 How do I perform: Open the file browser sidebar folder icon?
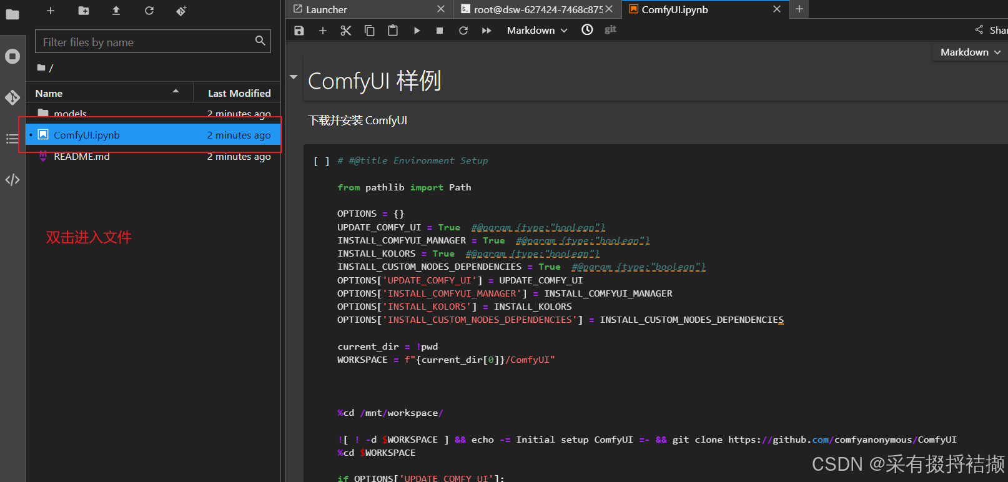click(x=12, y=14)
